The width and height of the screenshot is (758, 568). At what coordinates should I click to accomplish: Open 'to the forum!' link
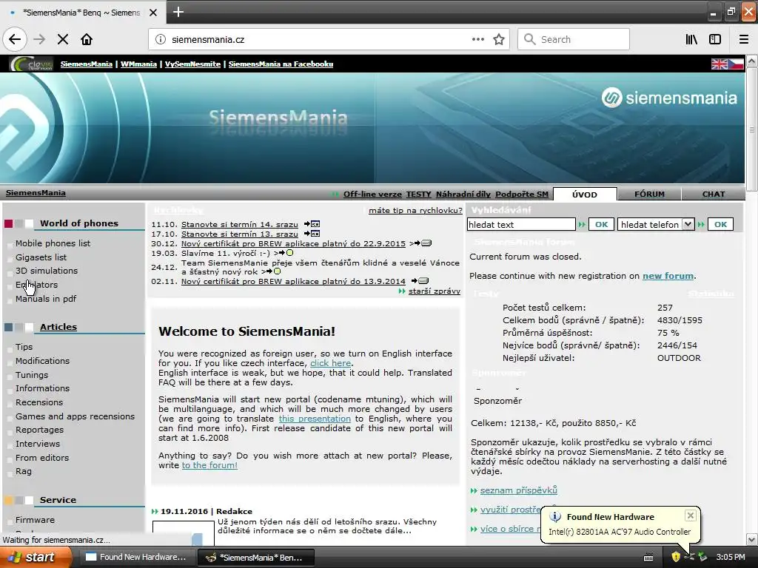209,465
